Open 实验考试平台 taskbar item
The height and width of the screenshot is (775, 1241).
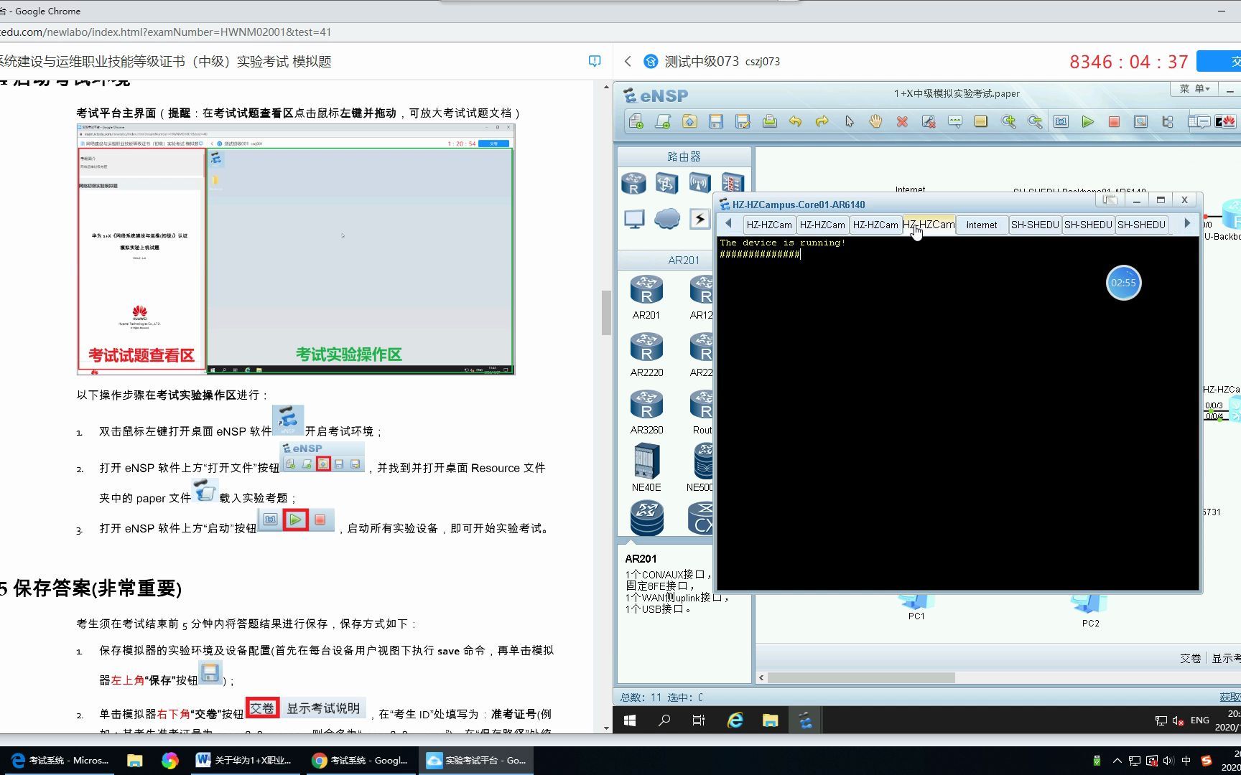(x=477, y=760)
